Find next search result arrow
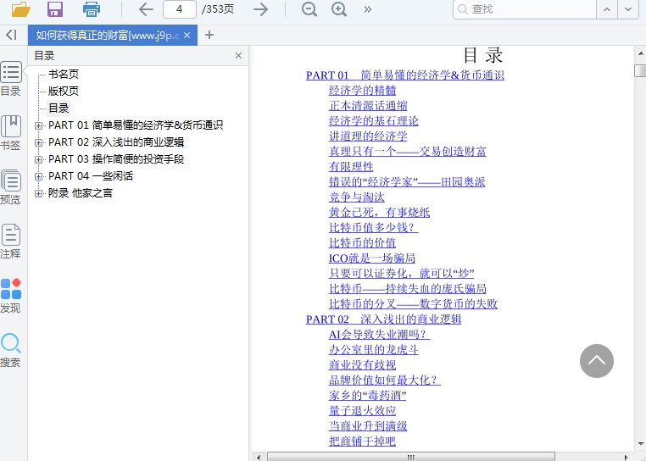 coord(628,9)
